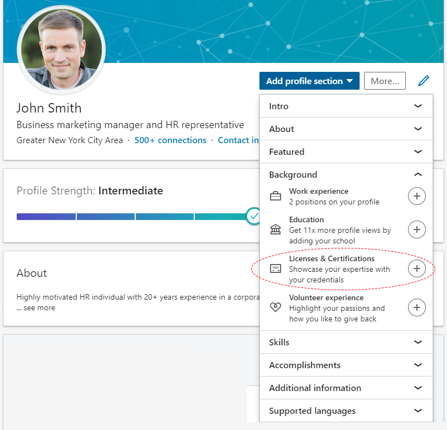The image size is (447, 430).
Task: Open the 500+ connections link
Action: [170, 140]
